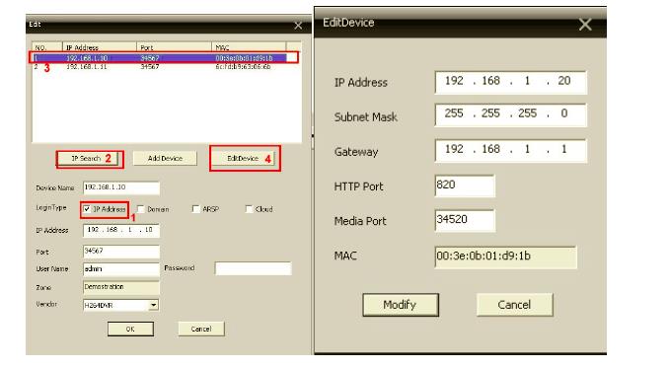Screen dimensions: 670x368
Task: Open the Vendor H264DVR dropdown
Action: click(x=153, y=305)
